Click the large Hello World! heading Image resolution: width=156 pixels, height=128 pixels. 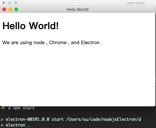(30, 26)
